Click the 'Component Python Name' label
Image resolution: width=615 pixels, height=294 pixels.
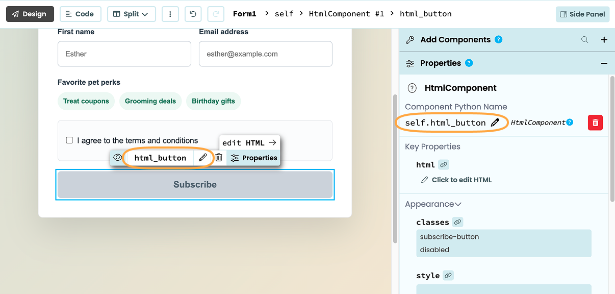pyautogui.click(x=456, y=107)
